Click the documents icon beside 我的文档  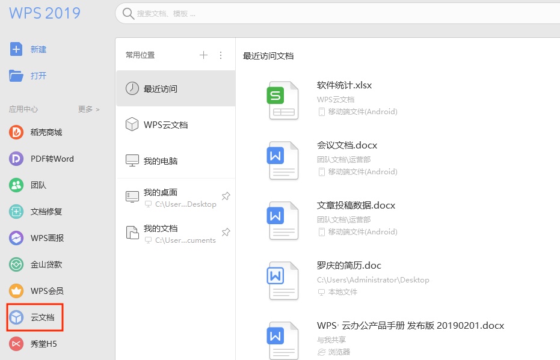point(132,233)
